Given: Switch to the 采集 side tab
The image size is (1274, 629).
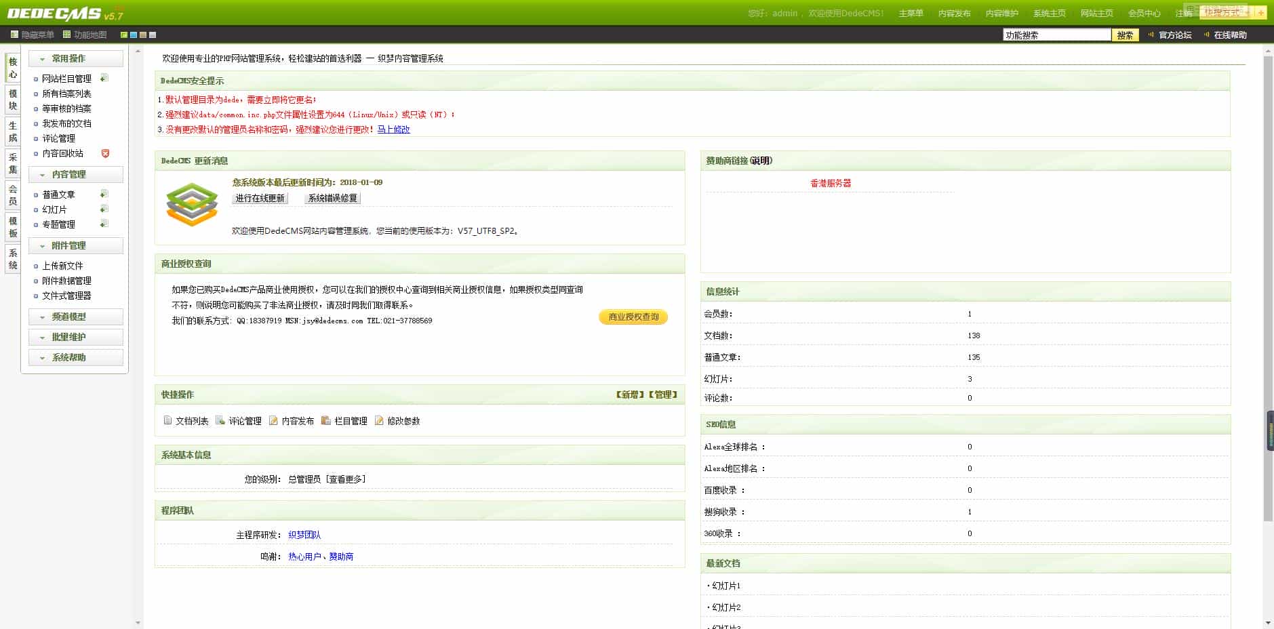Looking at the screenshot, I should pos(13,163).
